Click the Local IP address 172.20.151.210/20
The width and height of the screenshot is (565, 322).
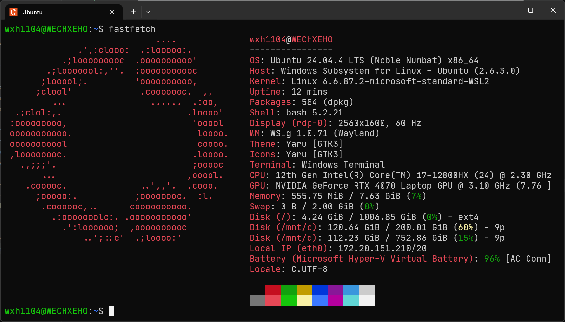tap(382, 248)
